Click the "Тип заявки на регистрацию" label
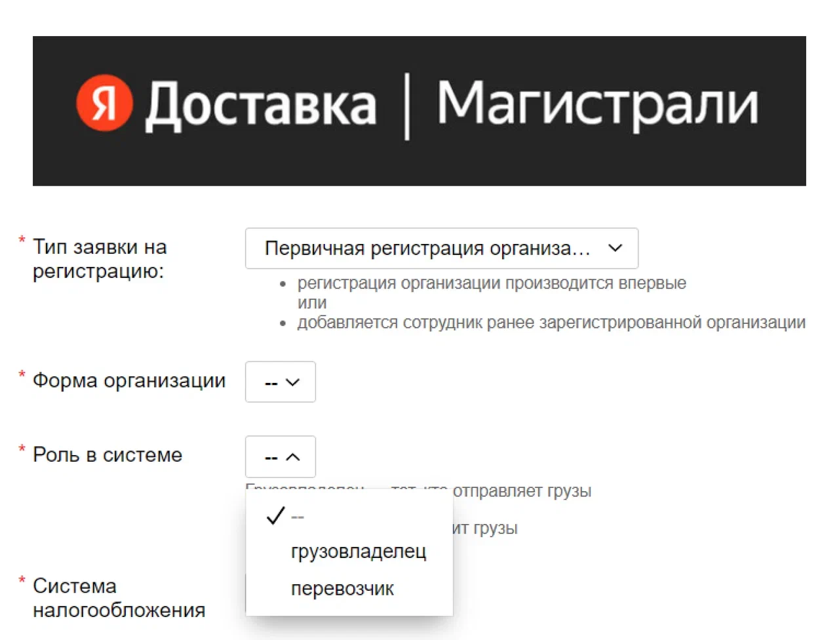This screenshot has height=640, width=839. (100, 259)
